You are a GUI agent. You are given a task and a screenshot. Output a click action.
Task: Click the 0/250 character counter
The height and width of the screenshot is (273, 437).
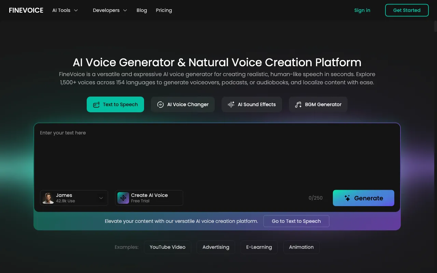click(315, 198)
